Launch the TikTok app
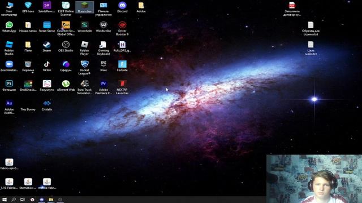Screen dimensions: 362x203 46,66
